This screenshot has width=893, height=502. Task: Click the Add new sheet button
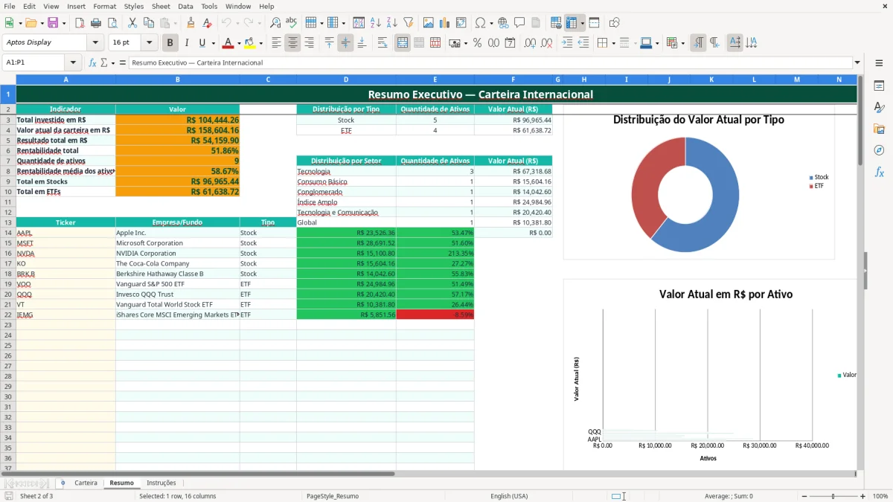[x=63, y=483]
